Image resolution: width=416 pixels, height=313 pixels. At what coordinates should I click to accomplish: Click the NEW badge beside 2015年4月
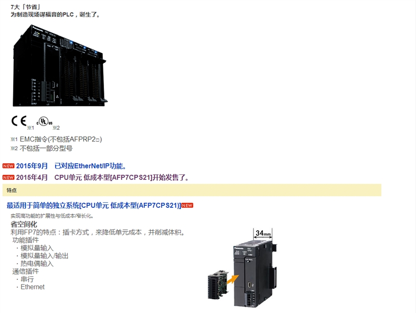[8, 177]
